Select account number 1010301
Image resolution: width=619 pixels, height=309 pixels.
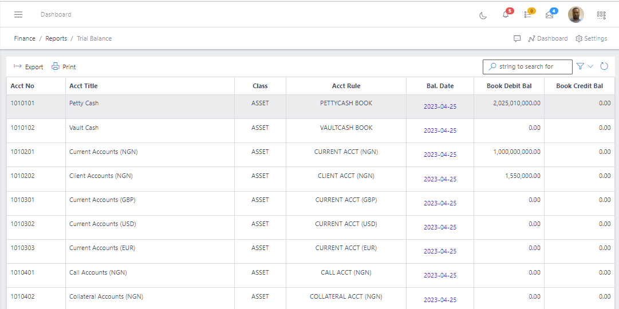pyautogui.click(x=22, y=200)
